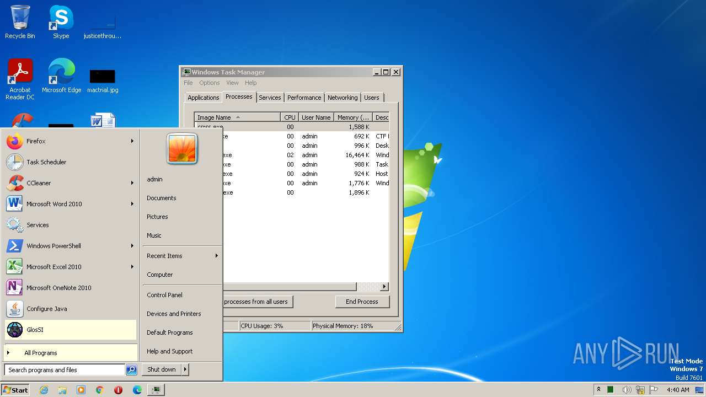Click Show processes from all users button
The height and width of the screenshot is (397, 706).
(x=258, y=302)
